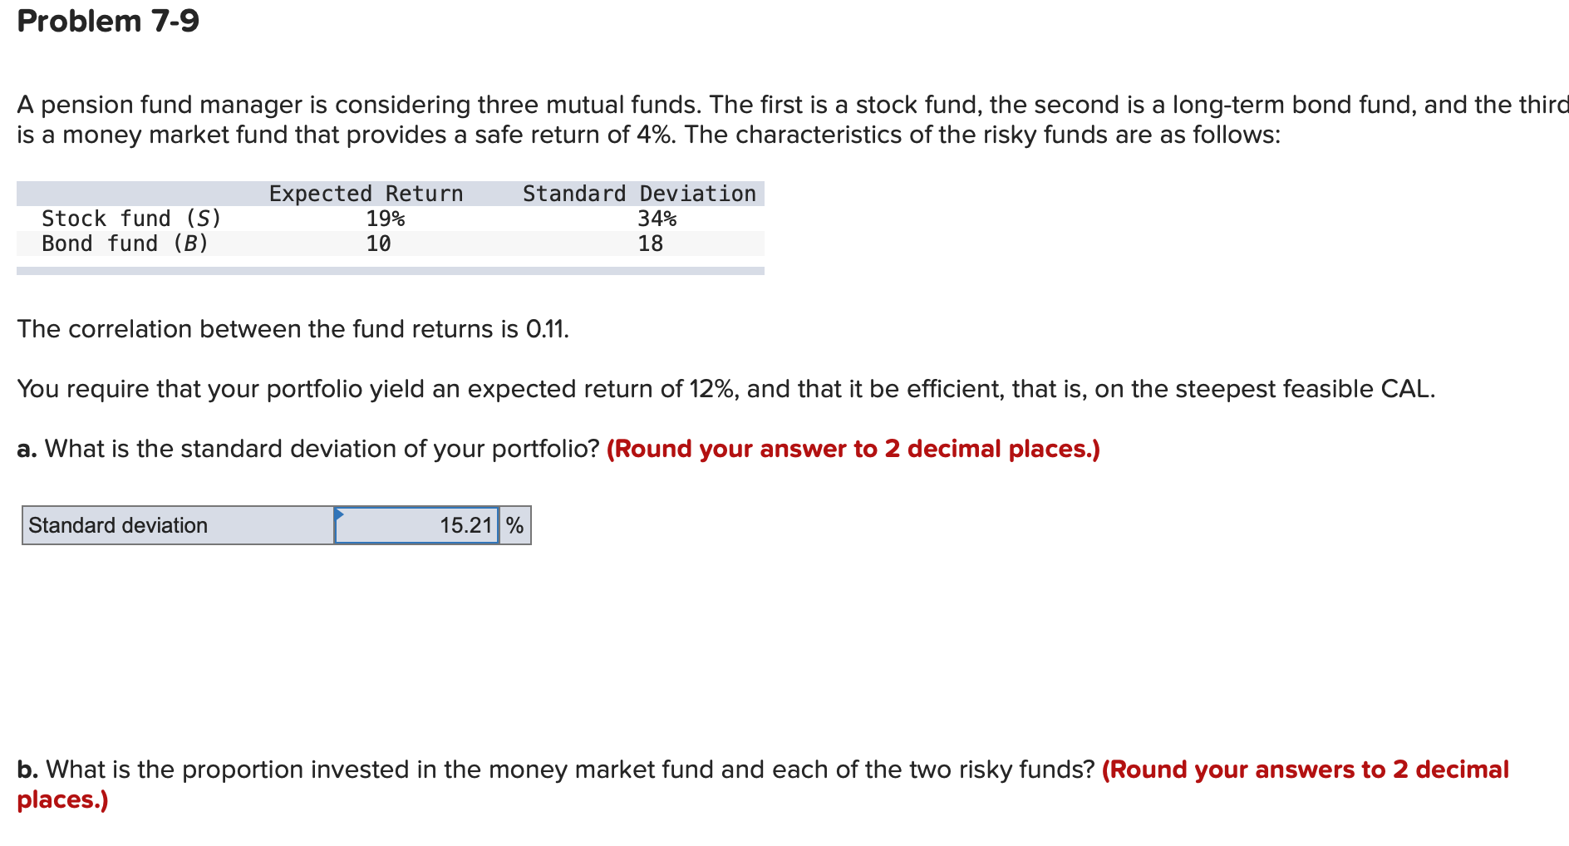Select the 19% expected return value
Image resolution: width=1569 pixels, height=846 pixels.
click(385, 218)
